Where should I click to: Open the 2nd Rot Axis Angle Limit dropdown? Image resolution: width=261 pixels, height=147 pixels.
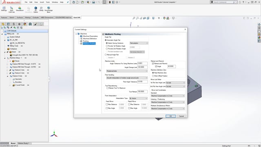175,86
